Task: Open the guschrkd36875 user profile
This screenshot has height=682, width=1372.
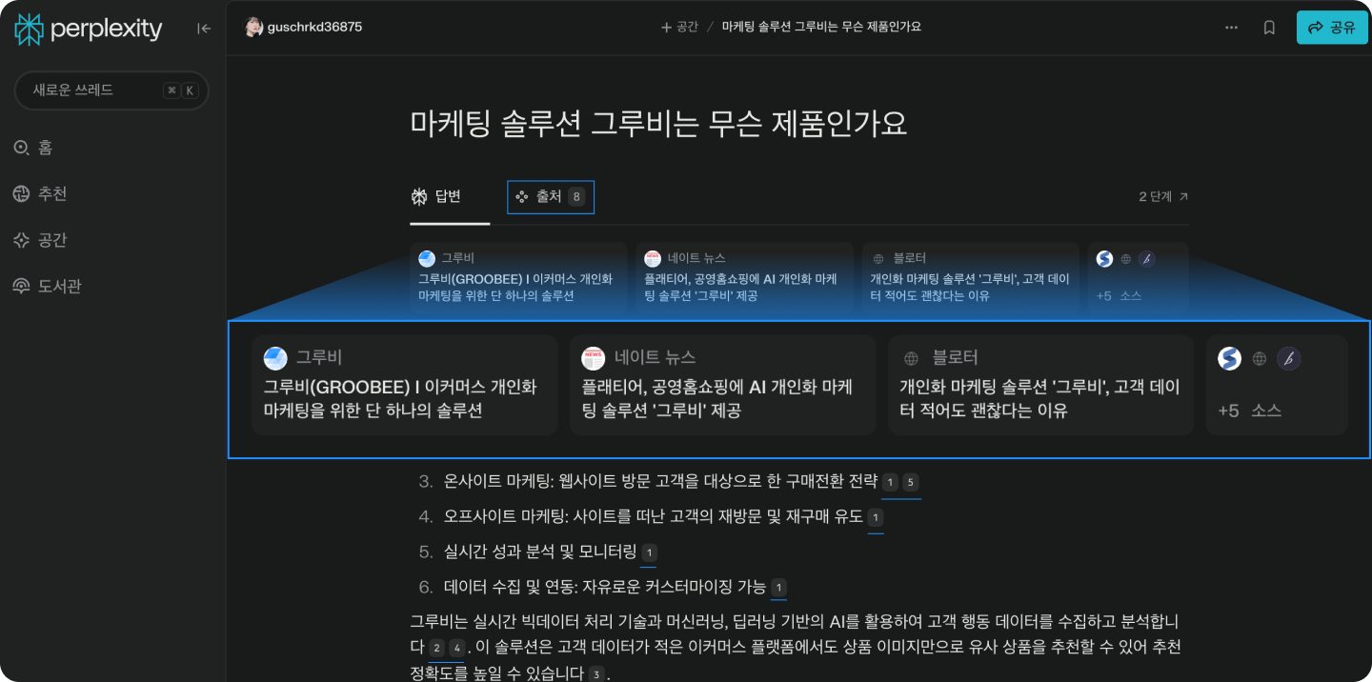Action: [x=303, y=28]
